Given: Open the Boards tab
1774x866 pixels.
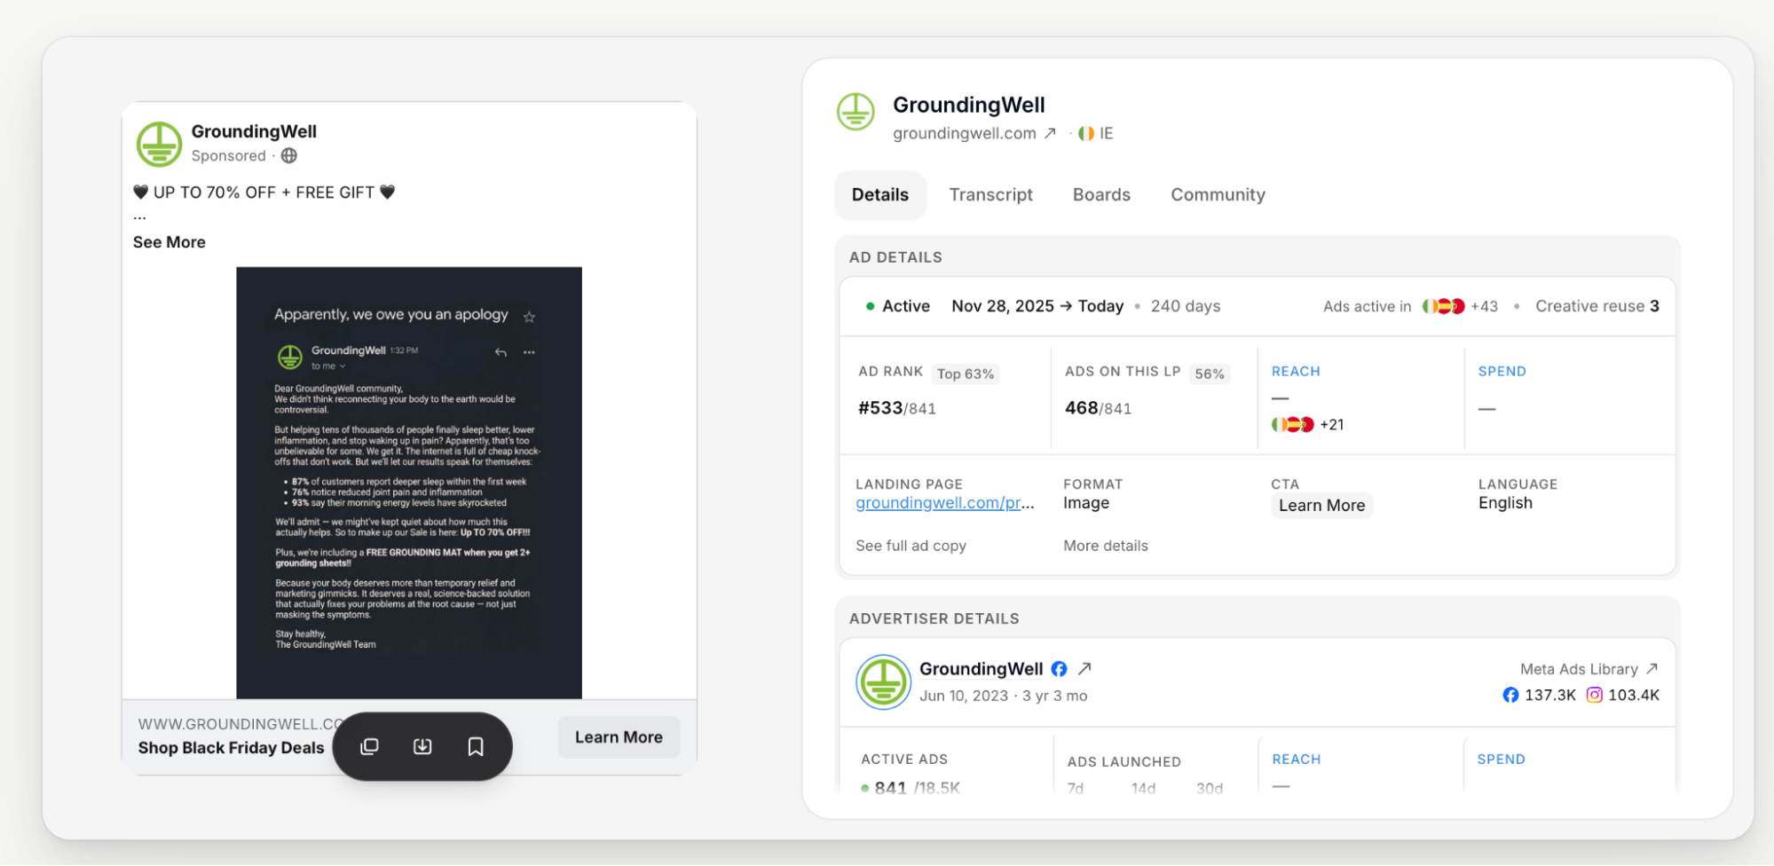Looking at the screenshot, I should pos(1101,195).
